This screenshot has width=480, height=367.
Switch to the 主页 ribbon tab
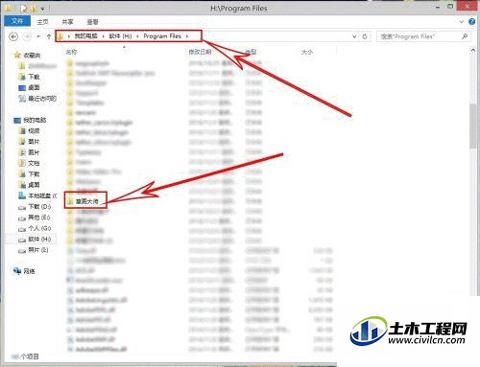[x=42, y=22]
